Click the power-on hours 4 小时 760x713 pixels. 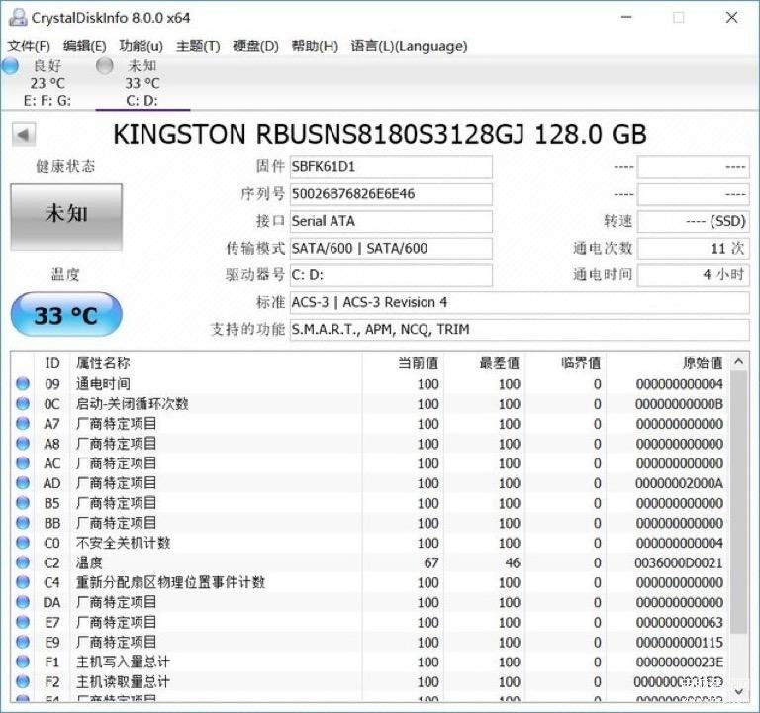693,275
